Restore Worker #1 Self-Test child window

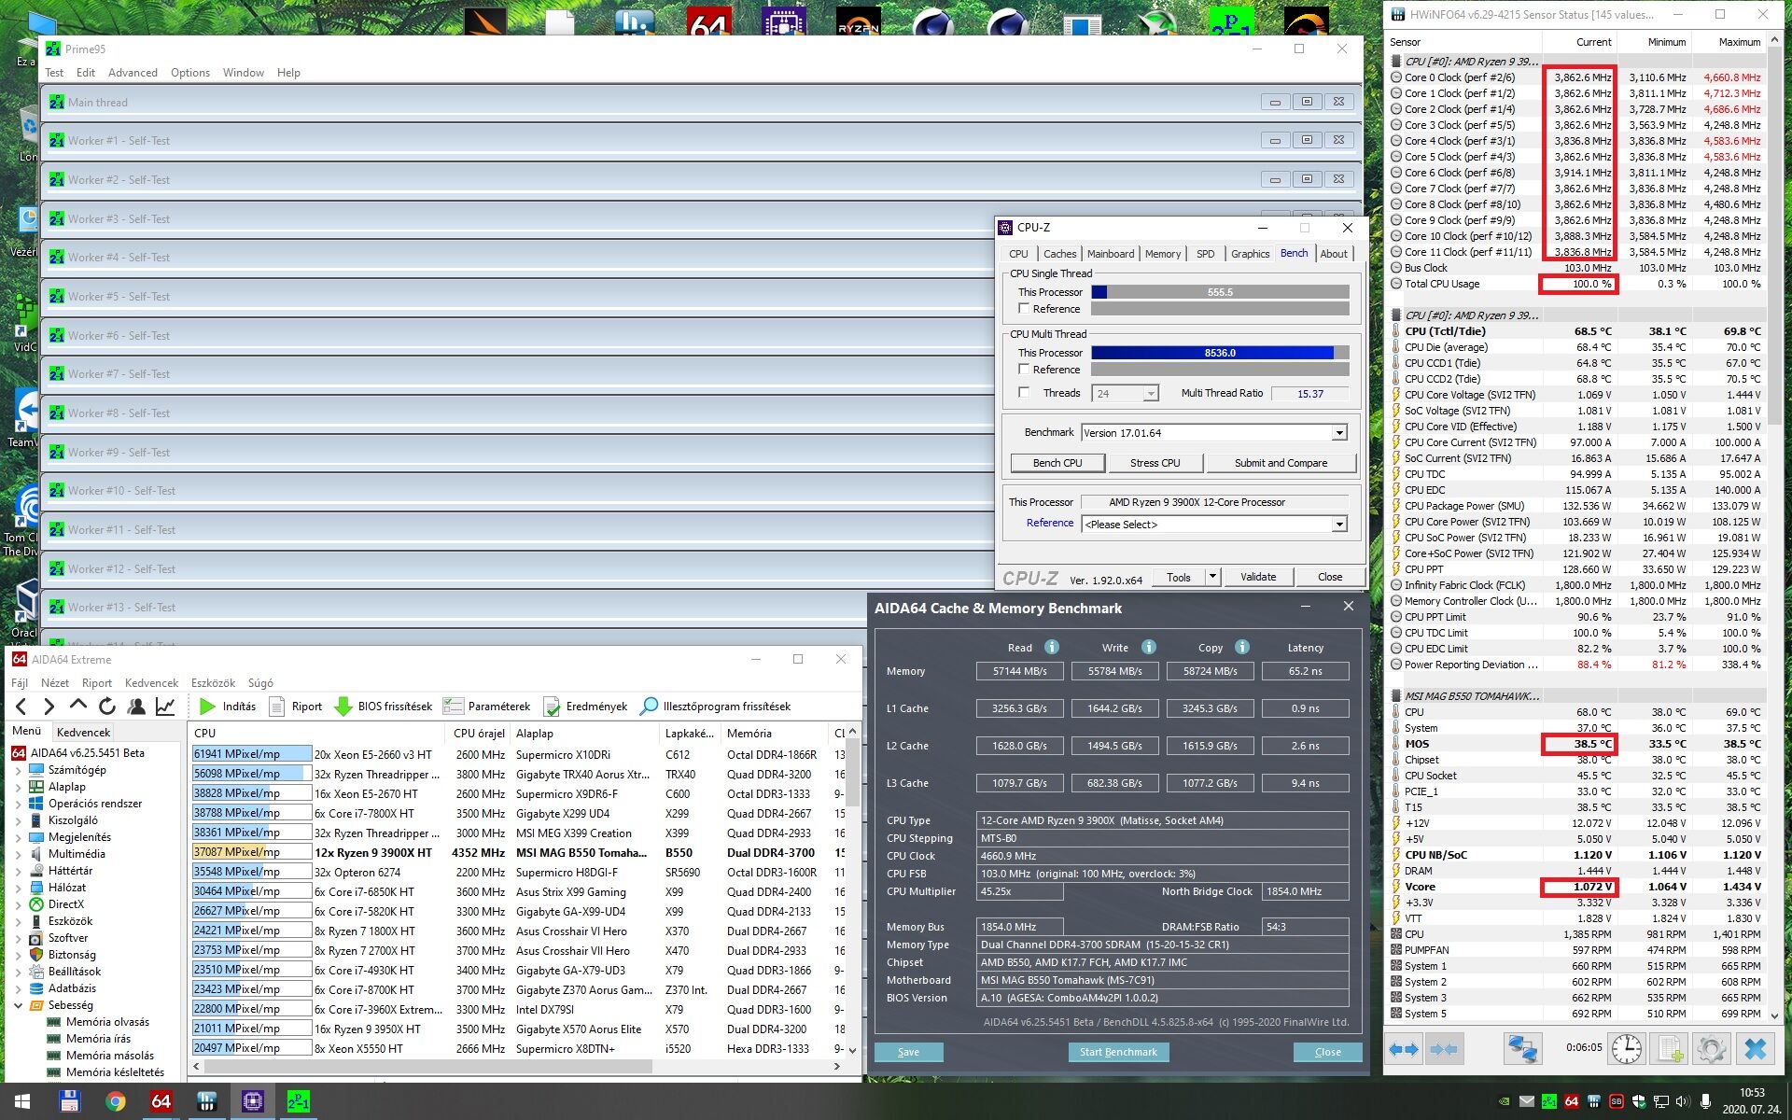point(1307,140)
